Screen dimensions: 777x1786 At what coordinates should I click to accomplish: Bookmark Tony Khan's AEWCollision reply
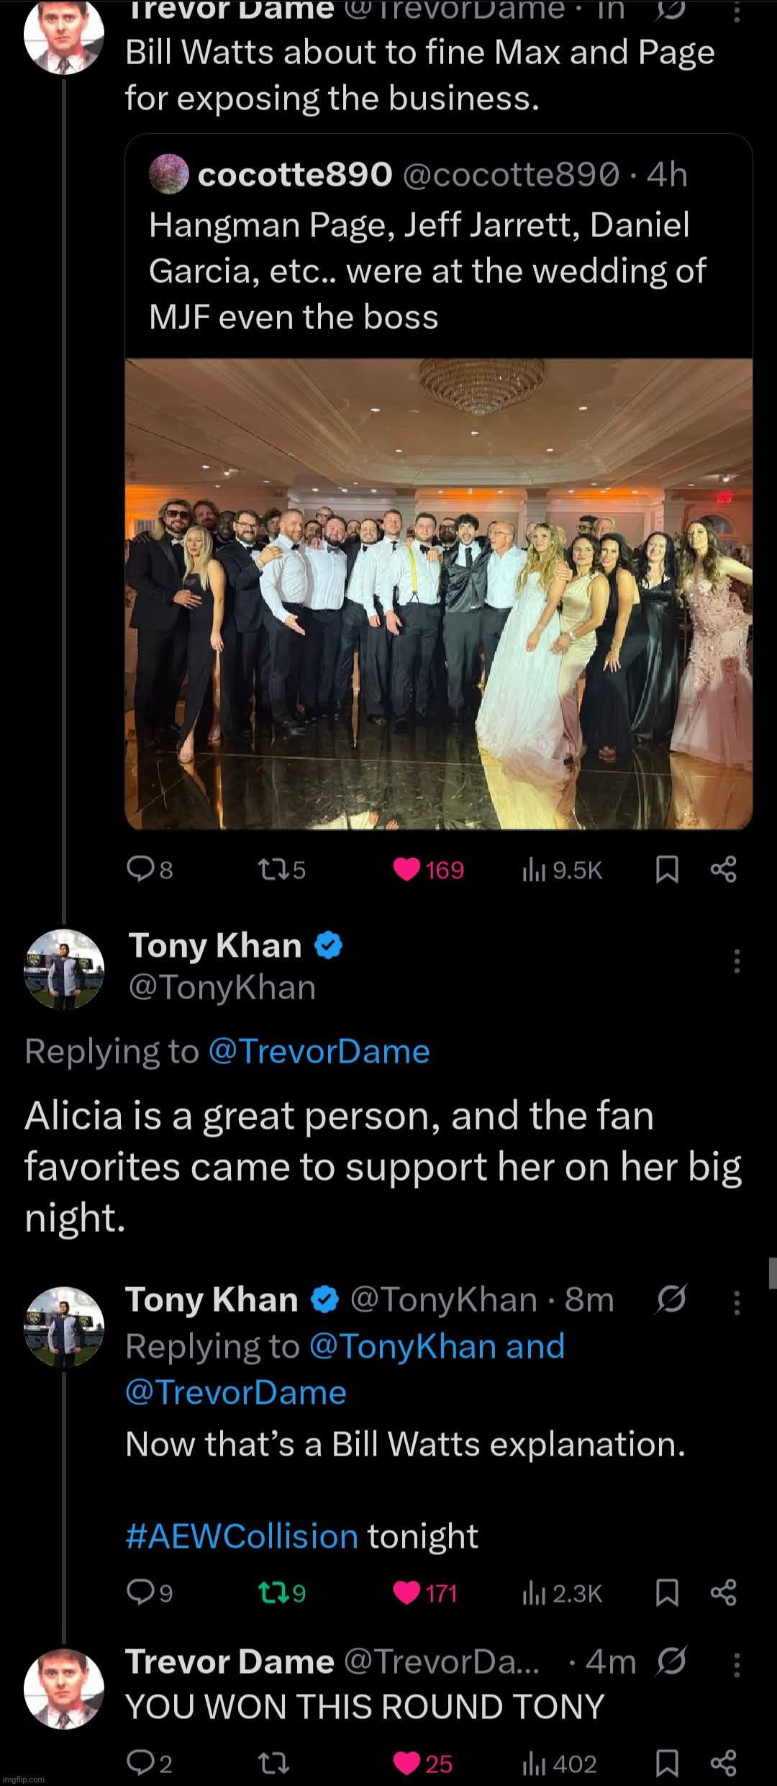[x=667, y=1593]
